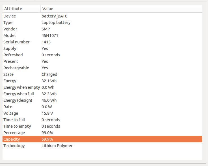Click the highlighted Capacity row
Image resolution: width=208 pixels, height=166 pixels.
pos(102,139)
